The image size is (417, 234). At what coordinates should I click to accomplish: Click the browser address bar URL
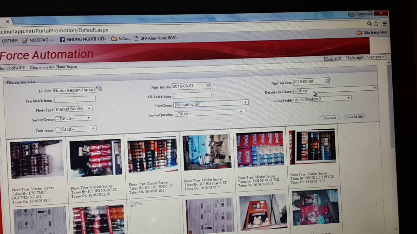tap(54, 30)
